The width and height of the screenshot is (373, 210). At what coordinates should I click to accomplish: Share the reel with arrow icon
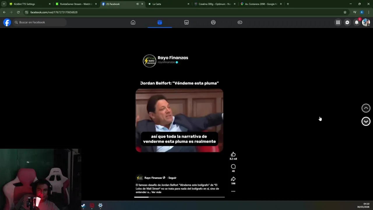coord(233,179)
